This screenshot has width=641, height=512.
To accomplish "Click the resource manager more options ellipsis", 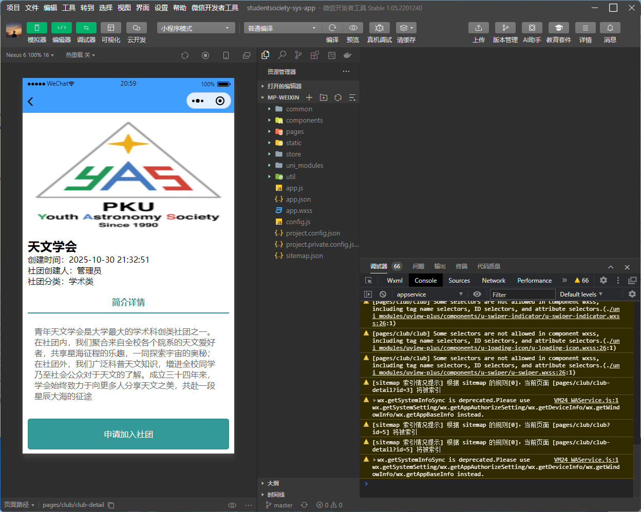I will (x=346, y=71).
